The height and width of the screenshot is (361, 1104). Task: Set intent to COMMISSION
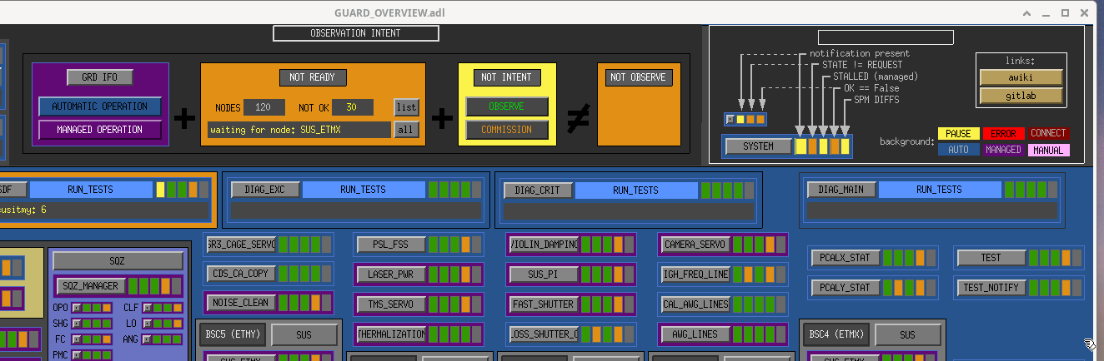click(508, 130)
